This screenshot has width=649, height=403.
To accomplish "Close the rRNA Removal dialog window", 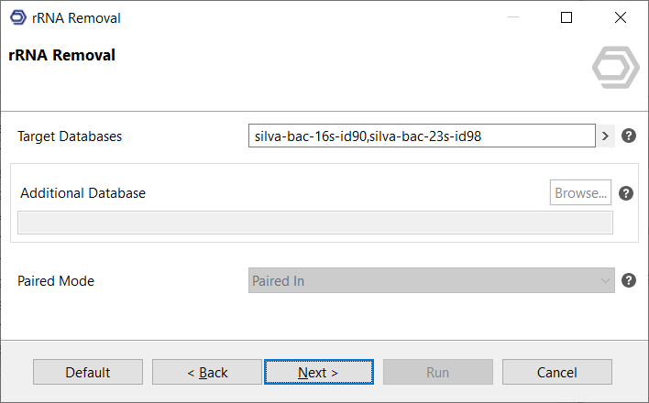I will pos(621,17).
